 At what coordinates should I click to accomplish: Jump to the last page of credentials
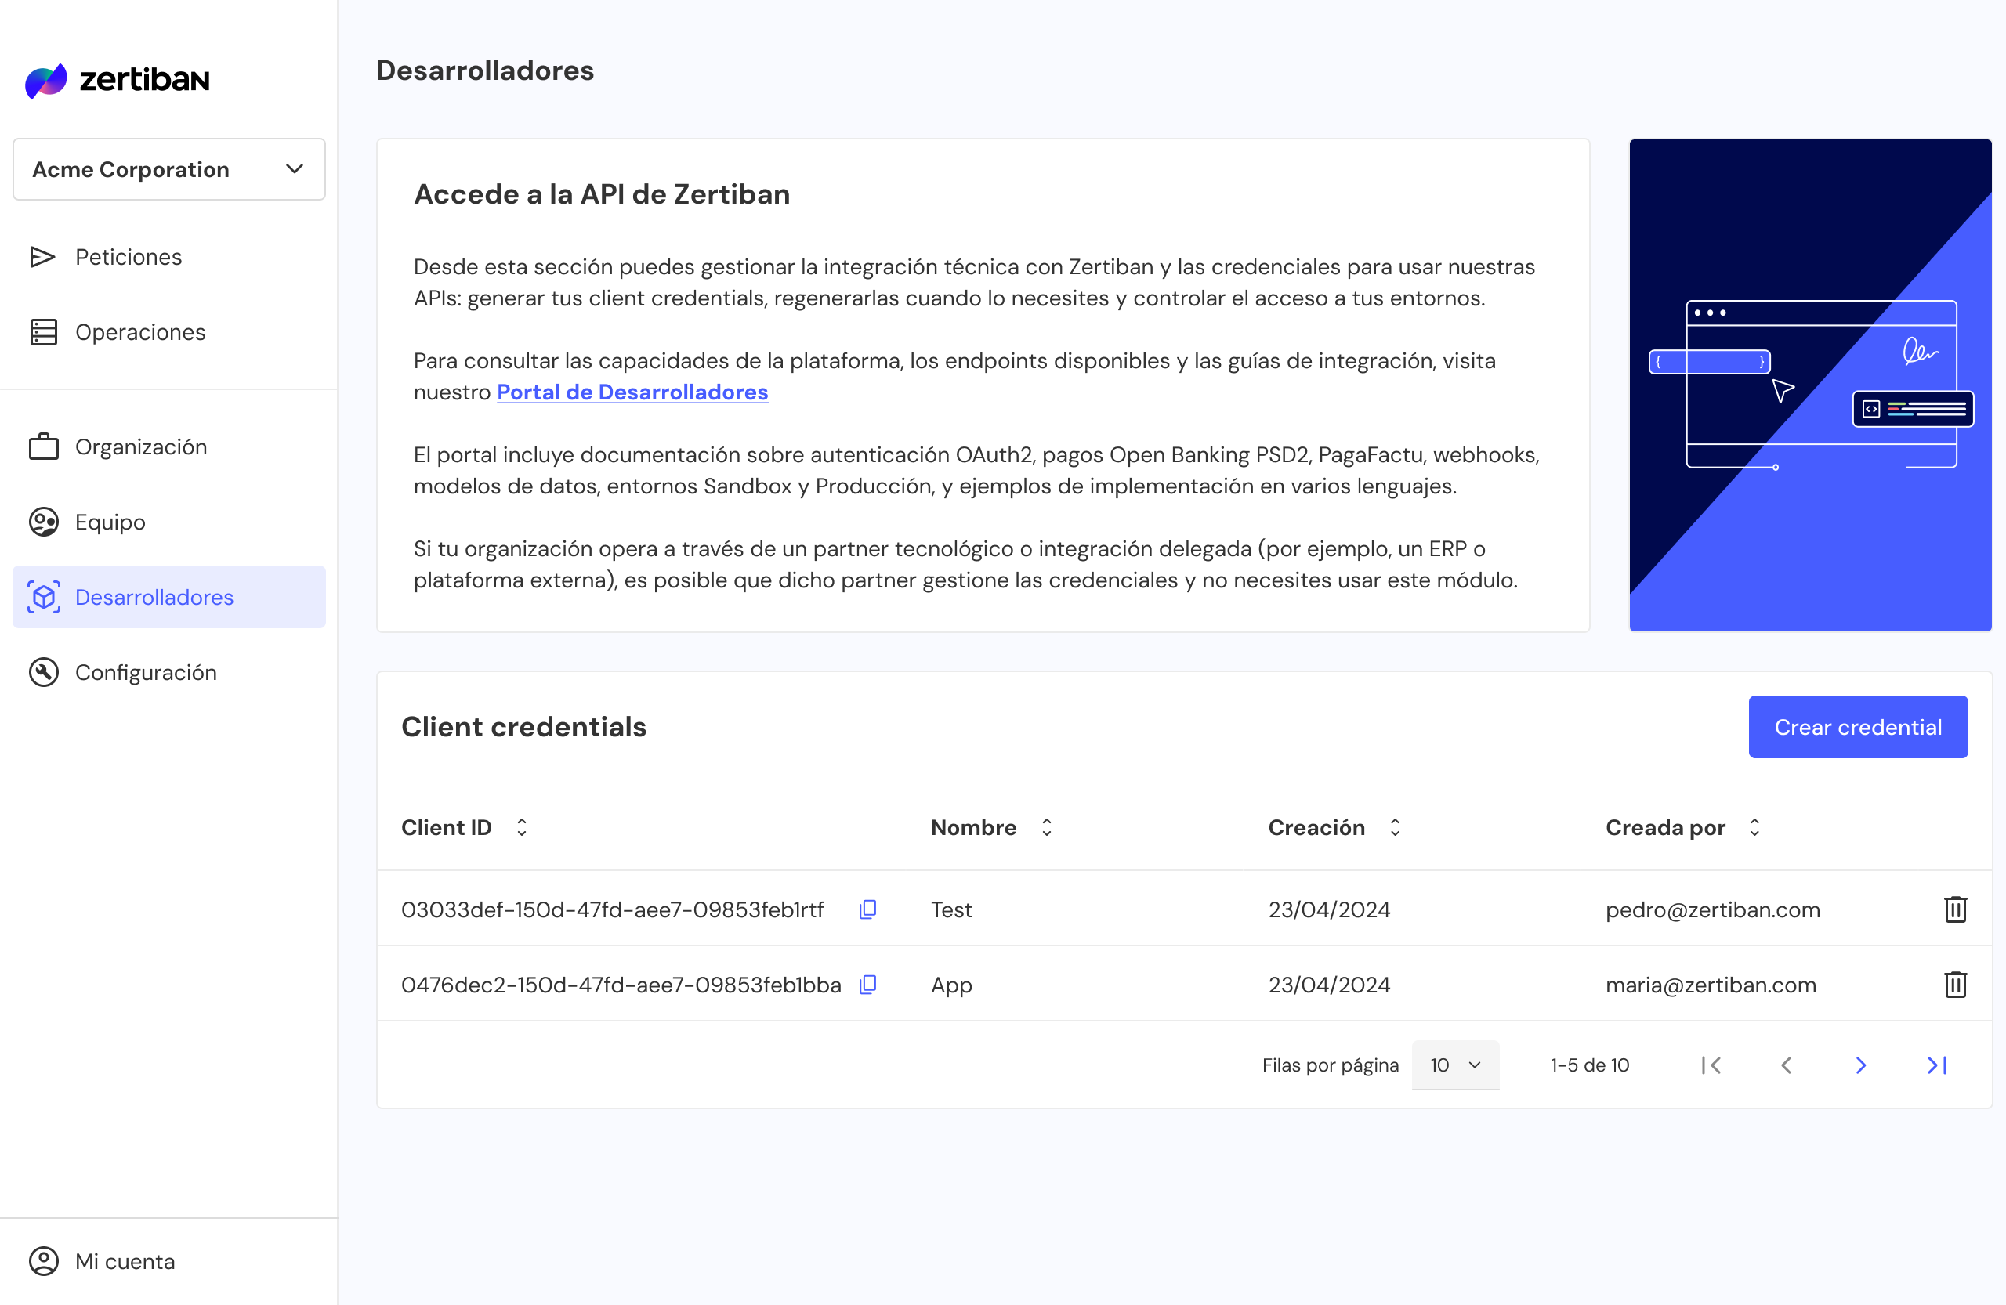click(x=1937, y=1065)
